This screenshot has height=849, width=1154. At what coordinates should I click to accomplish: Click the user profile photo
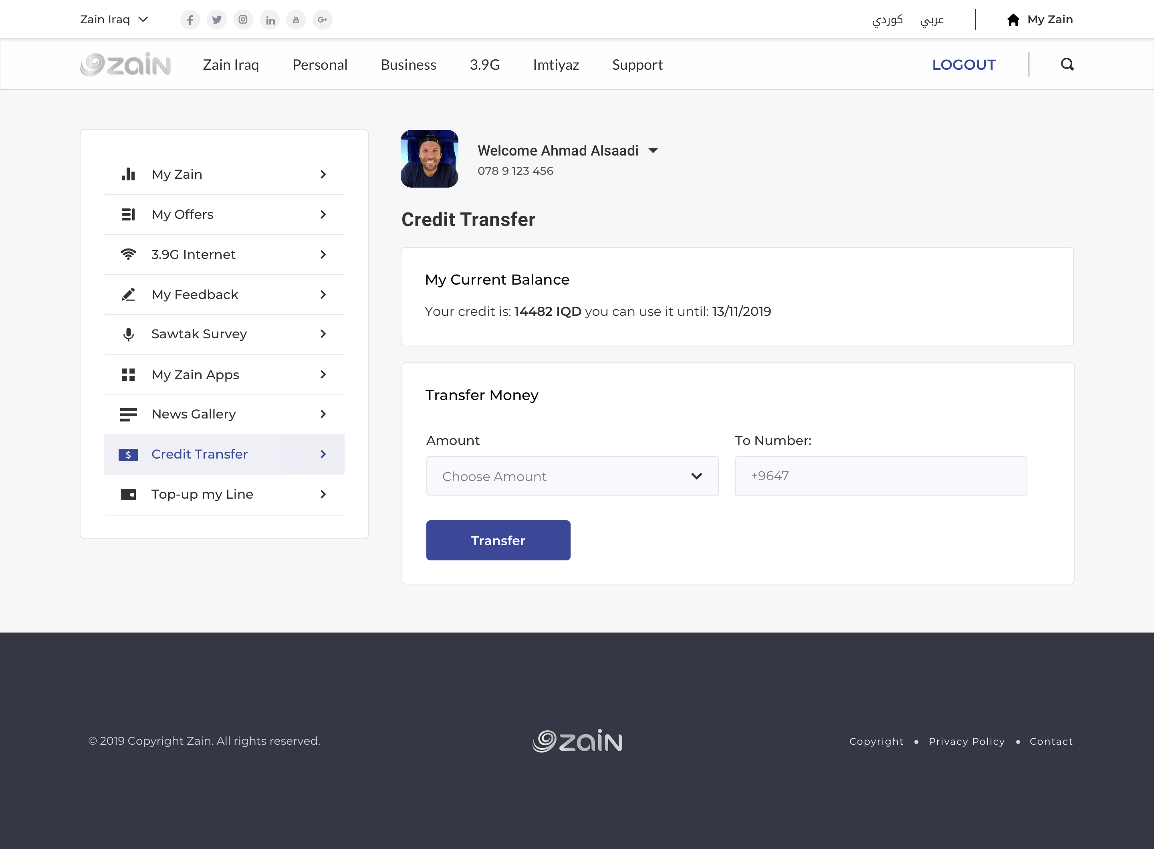[430, 159]
